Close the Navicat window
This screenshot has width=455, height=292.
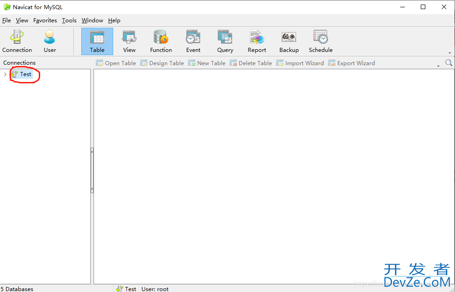click(x=444, y=7)
